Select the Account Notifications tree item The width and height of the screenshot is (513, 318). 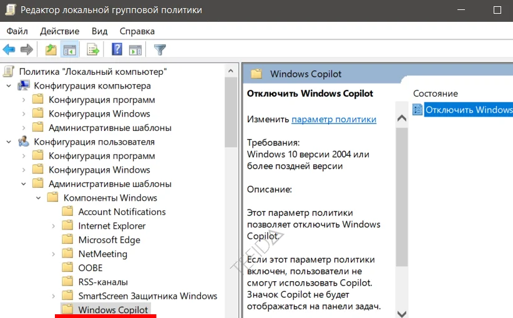tap(122, 212)
